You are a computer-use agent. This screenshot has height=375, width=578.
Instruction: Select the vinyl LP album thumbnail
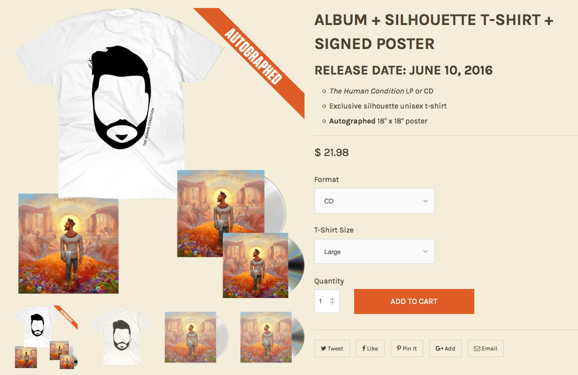pyautogui.click(x=196, y=336)
